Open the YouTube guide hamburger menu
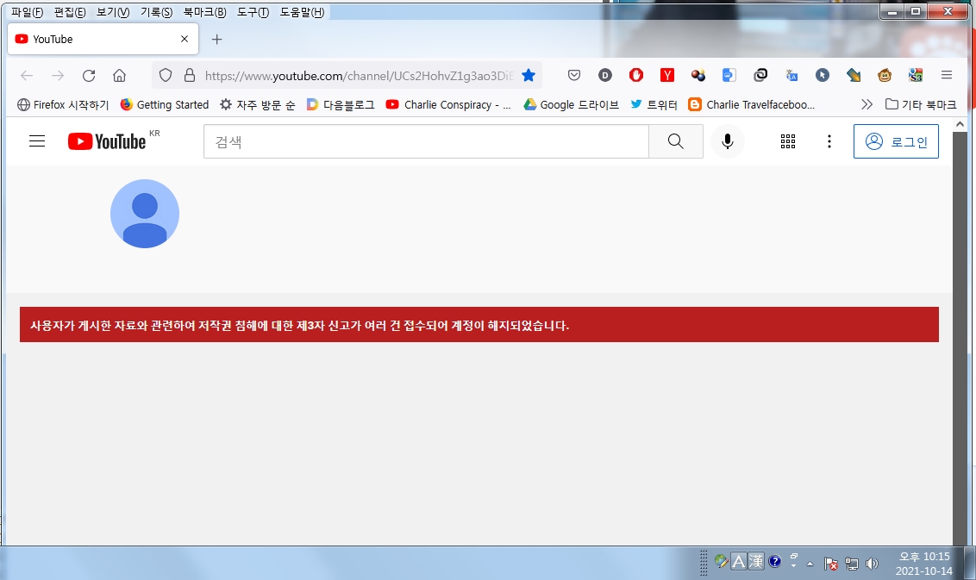This screenshot has width=976, height=580. (x=37, y=141)
